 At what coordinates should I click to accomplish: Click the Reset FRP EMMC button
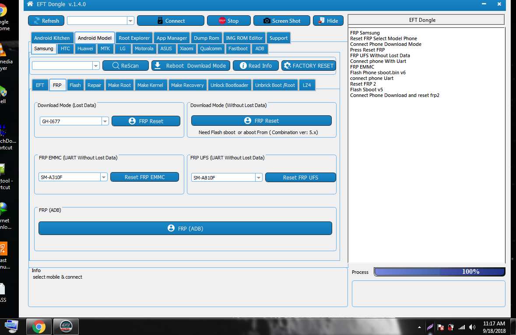coord(144,177)
